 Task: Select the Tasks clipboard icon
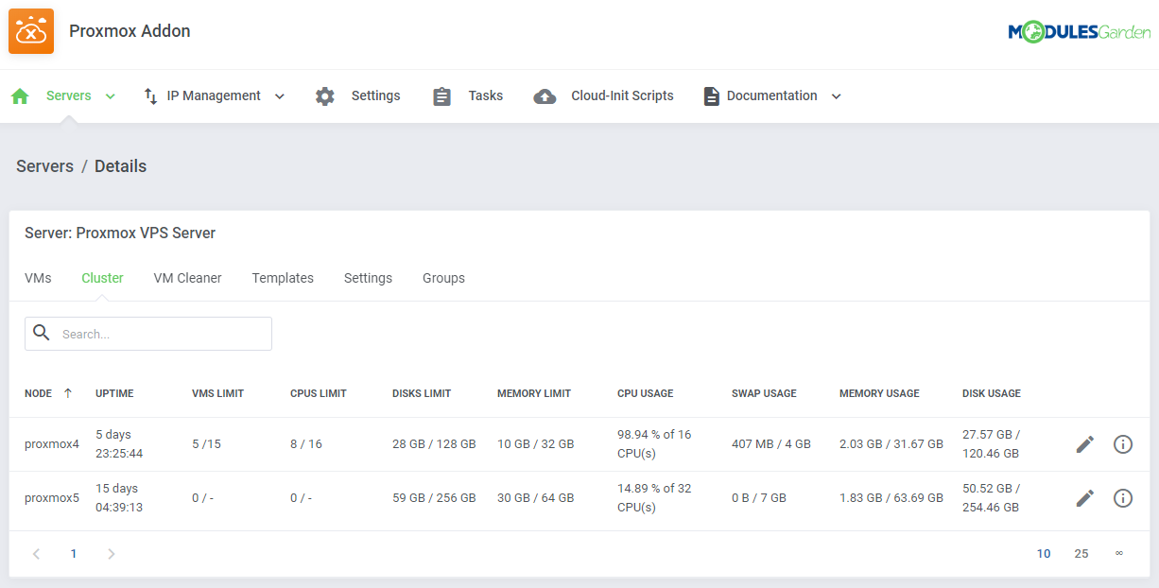coord(441,95)
